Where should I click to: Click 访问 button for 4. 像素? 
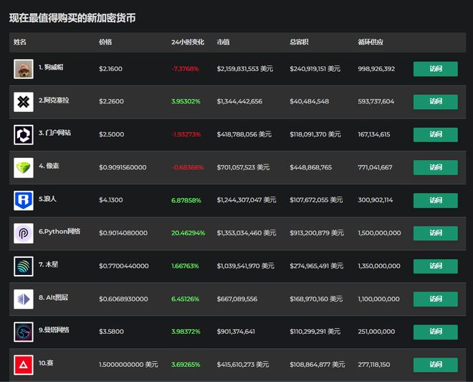pos(435,167)
